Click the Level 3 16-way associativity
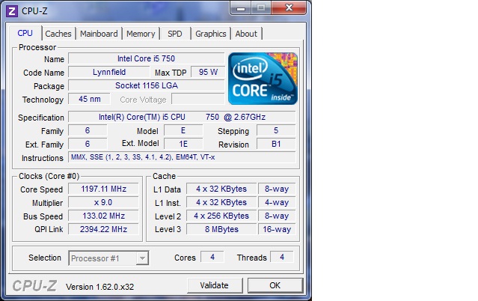This screenshot has height=301, width=478. pyautogui.click(x=277, y=229)
